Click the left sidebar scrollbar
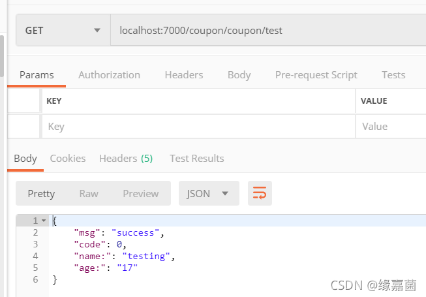The image size is (426, 297). tap(1, 56)
